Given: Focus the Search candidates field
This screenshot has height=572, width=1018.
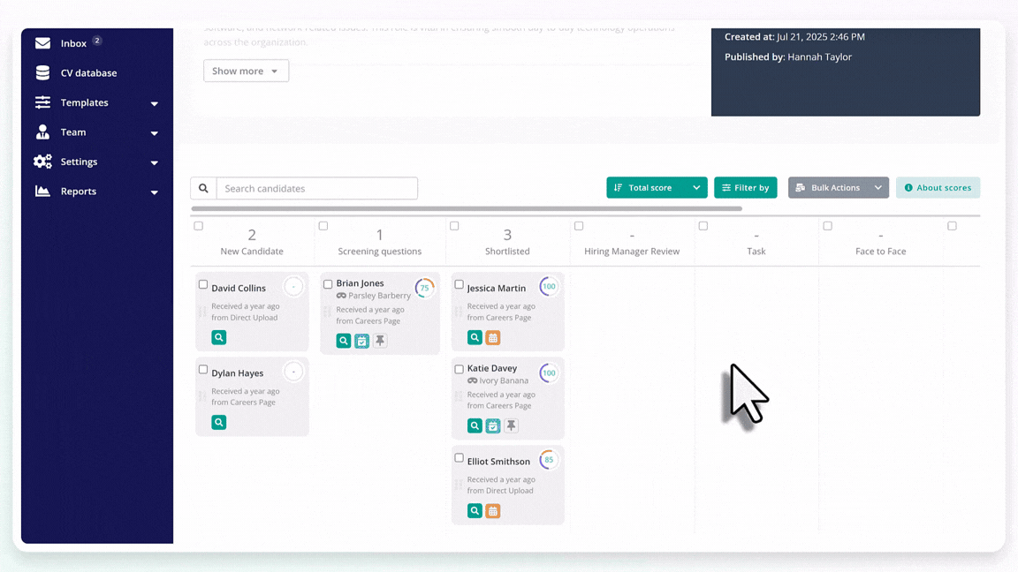Looking at the screenshot, I should 317,188.
